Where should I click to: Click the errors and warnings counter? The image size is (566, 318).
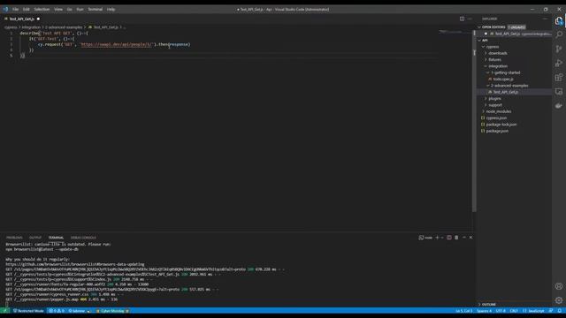coord(57,311)
